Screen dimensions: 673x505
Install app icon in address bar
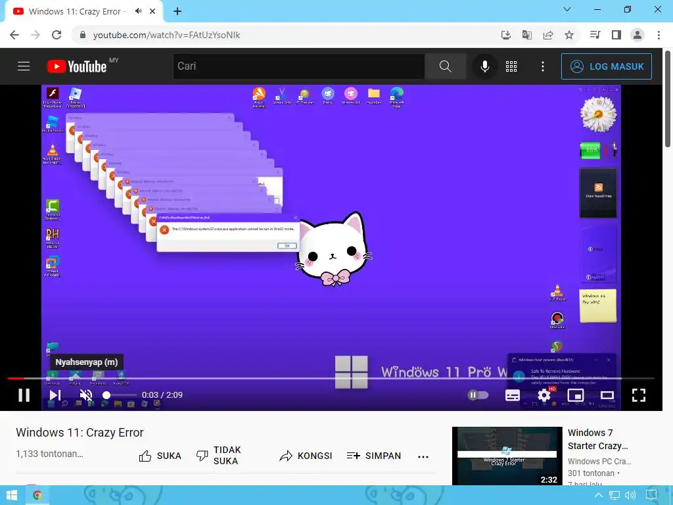[x=506, y=35]
